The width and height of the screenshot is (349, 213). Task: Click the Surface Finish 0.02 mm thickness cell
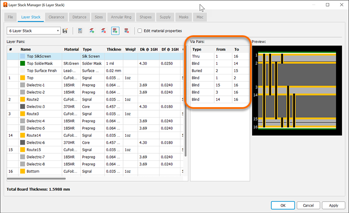pos(113,71)
